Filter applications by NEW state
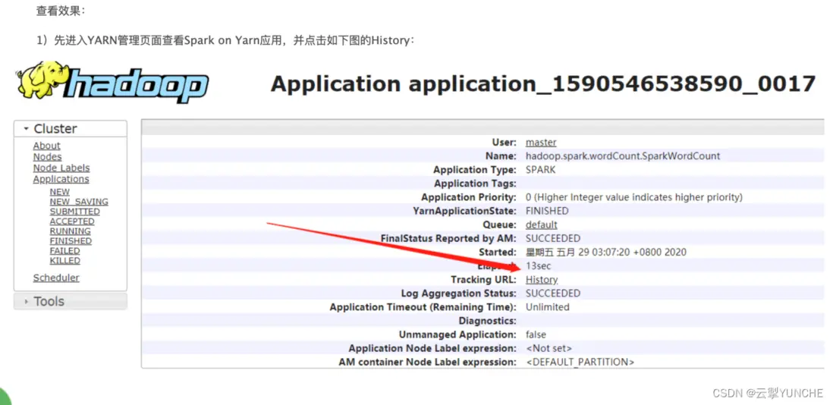The image size is (833, 405). (x=59, y=193)
